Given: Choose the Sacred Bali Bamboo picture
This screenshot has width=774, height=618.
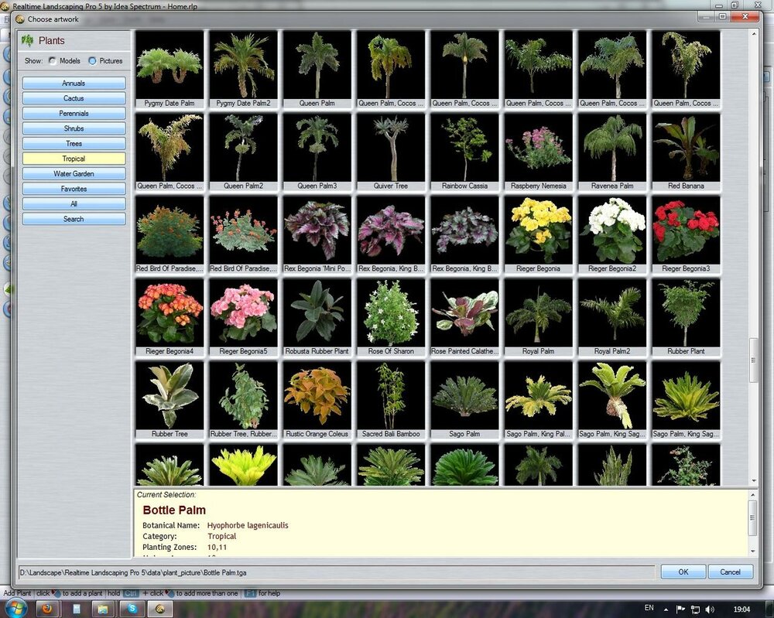Looking at the screenshot, I should point(390,396).
